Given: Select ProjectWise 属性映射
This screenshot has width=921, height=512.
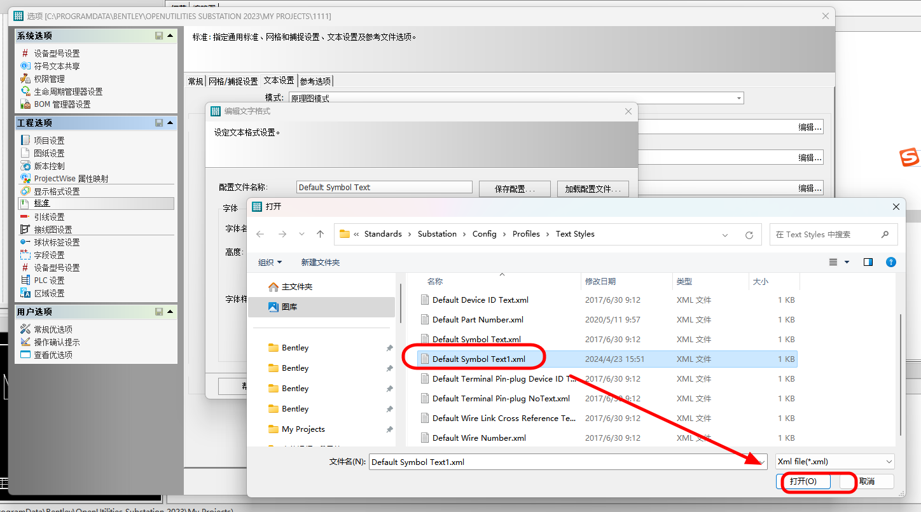Looking at the screenshot, I should (71, 179).
